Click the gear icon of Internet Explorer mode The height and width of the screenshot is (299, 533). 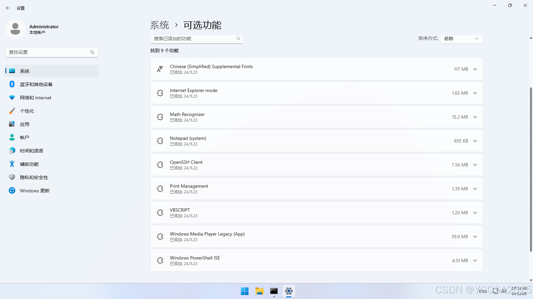tap(160, 93)
